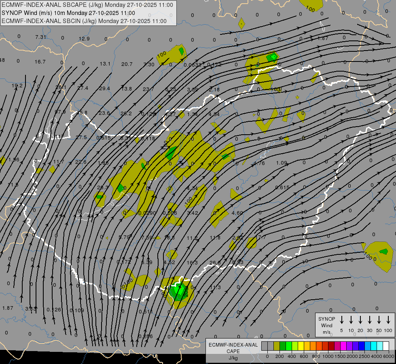Image resolution: width=396 pixels, height=364 pixels.
Task: Click the wind arrow above the 50 label
Action: pos(379,320)
